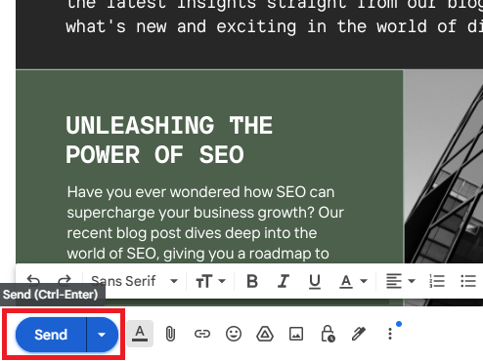Open the text size dropdown
The image size is (483, 361).
tap(210, 281)
